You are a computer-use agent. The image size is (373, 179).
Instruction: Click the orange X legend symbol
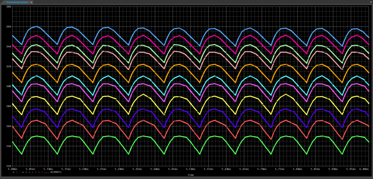[x=32, y=172]
